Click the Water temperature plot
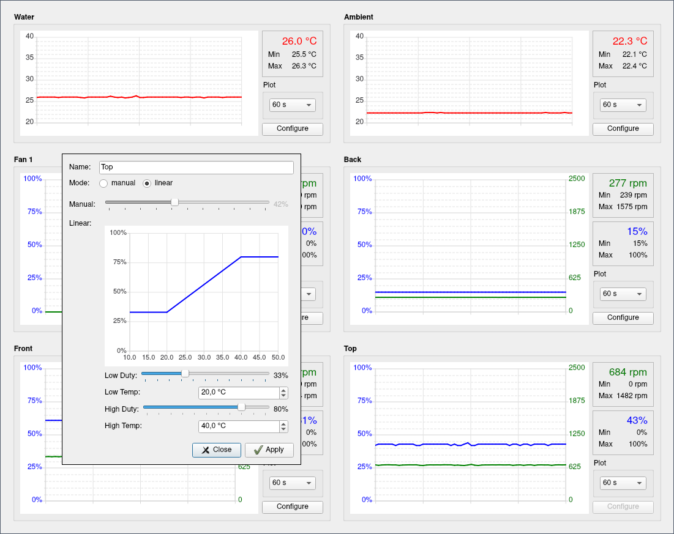This screenshot has height=534, width=674. (140, 83)
